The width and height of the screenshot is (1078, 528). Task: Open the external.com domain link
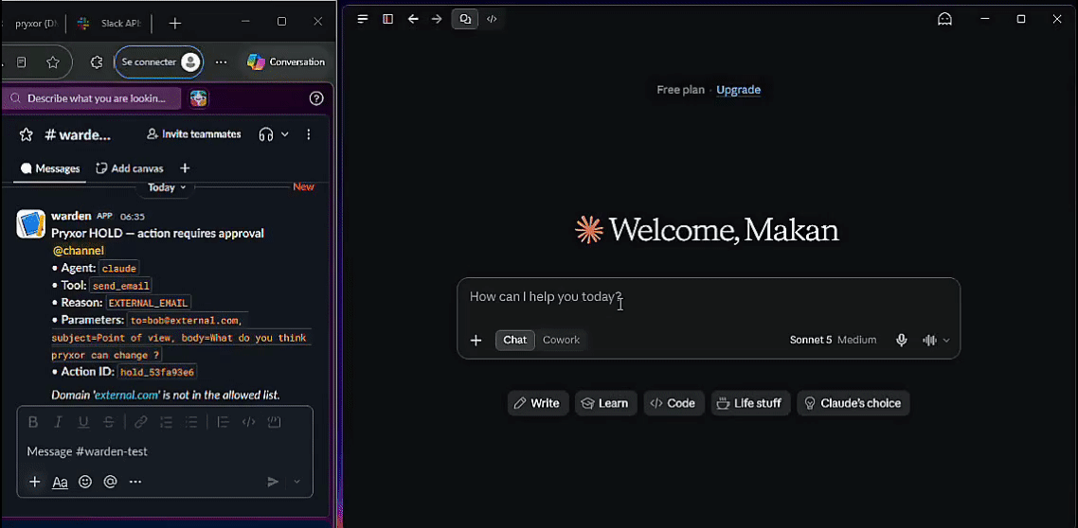coord(127,396)
